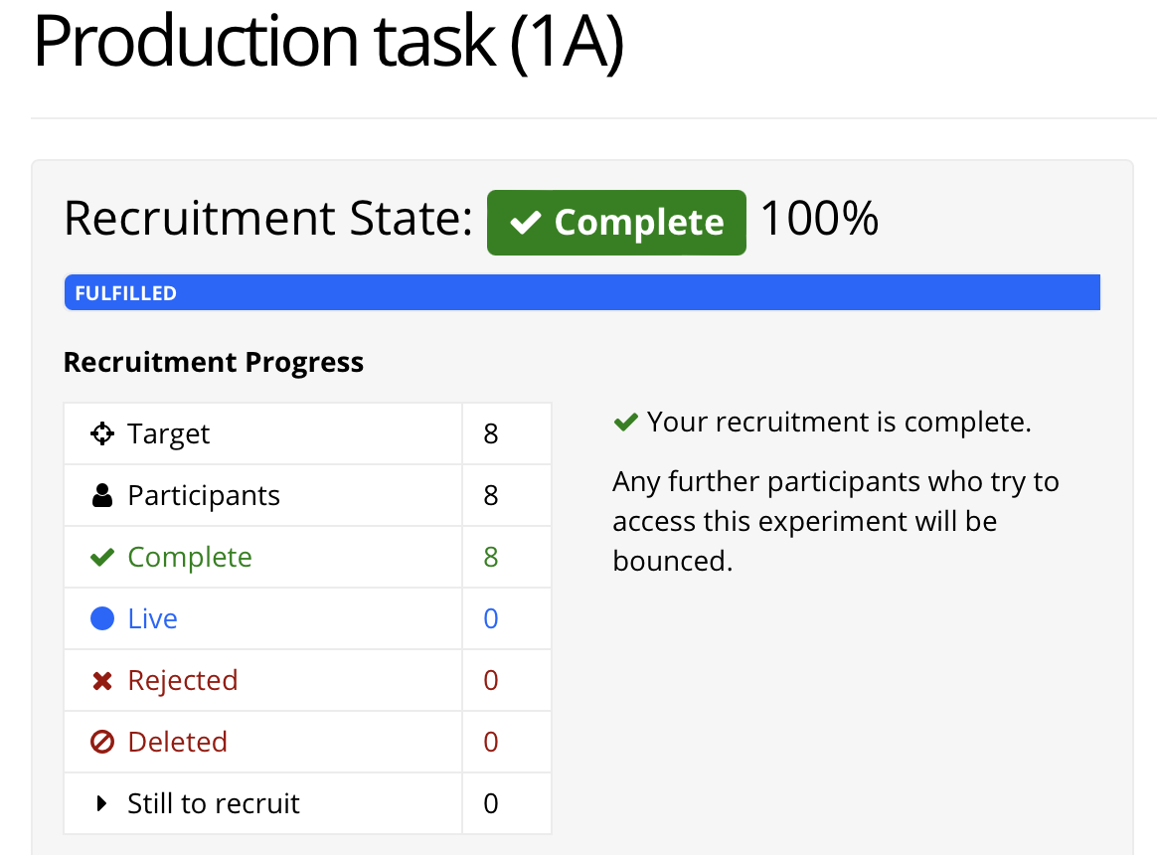Click the 100% recruitment percentage text
This screenshot has width=1157, height=855.
pyautogui.click(x=819, y=219)
